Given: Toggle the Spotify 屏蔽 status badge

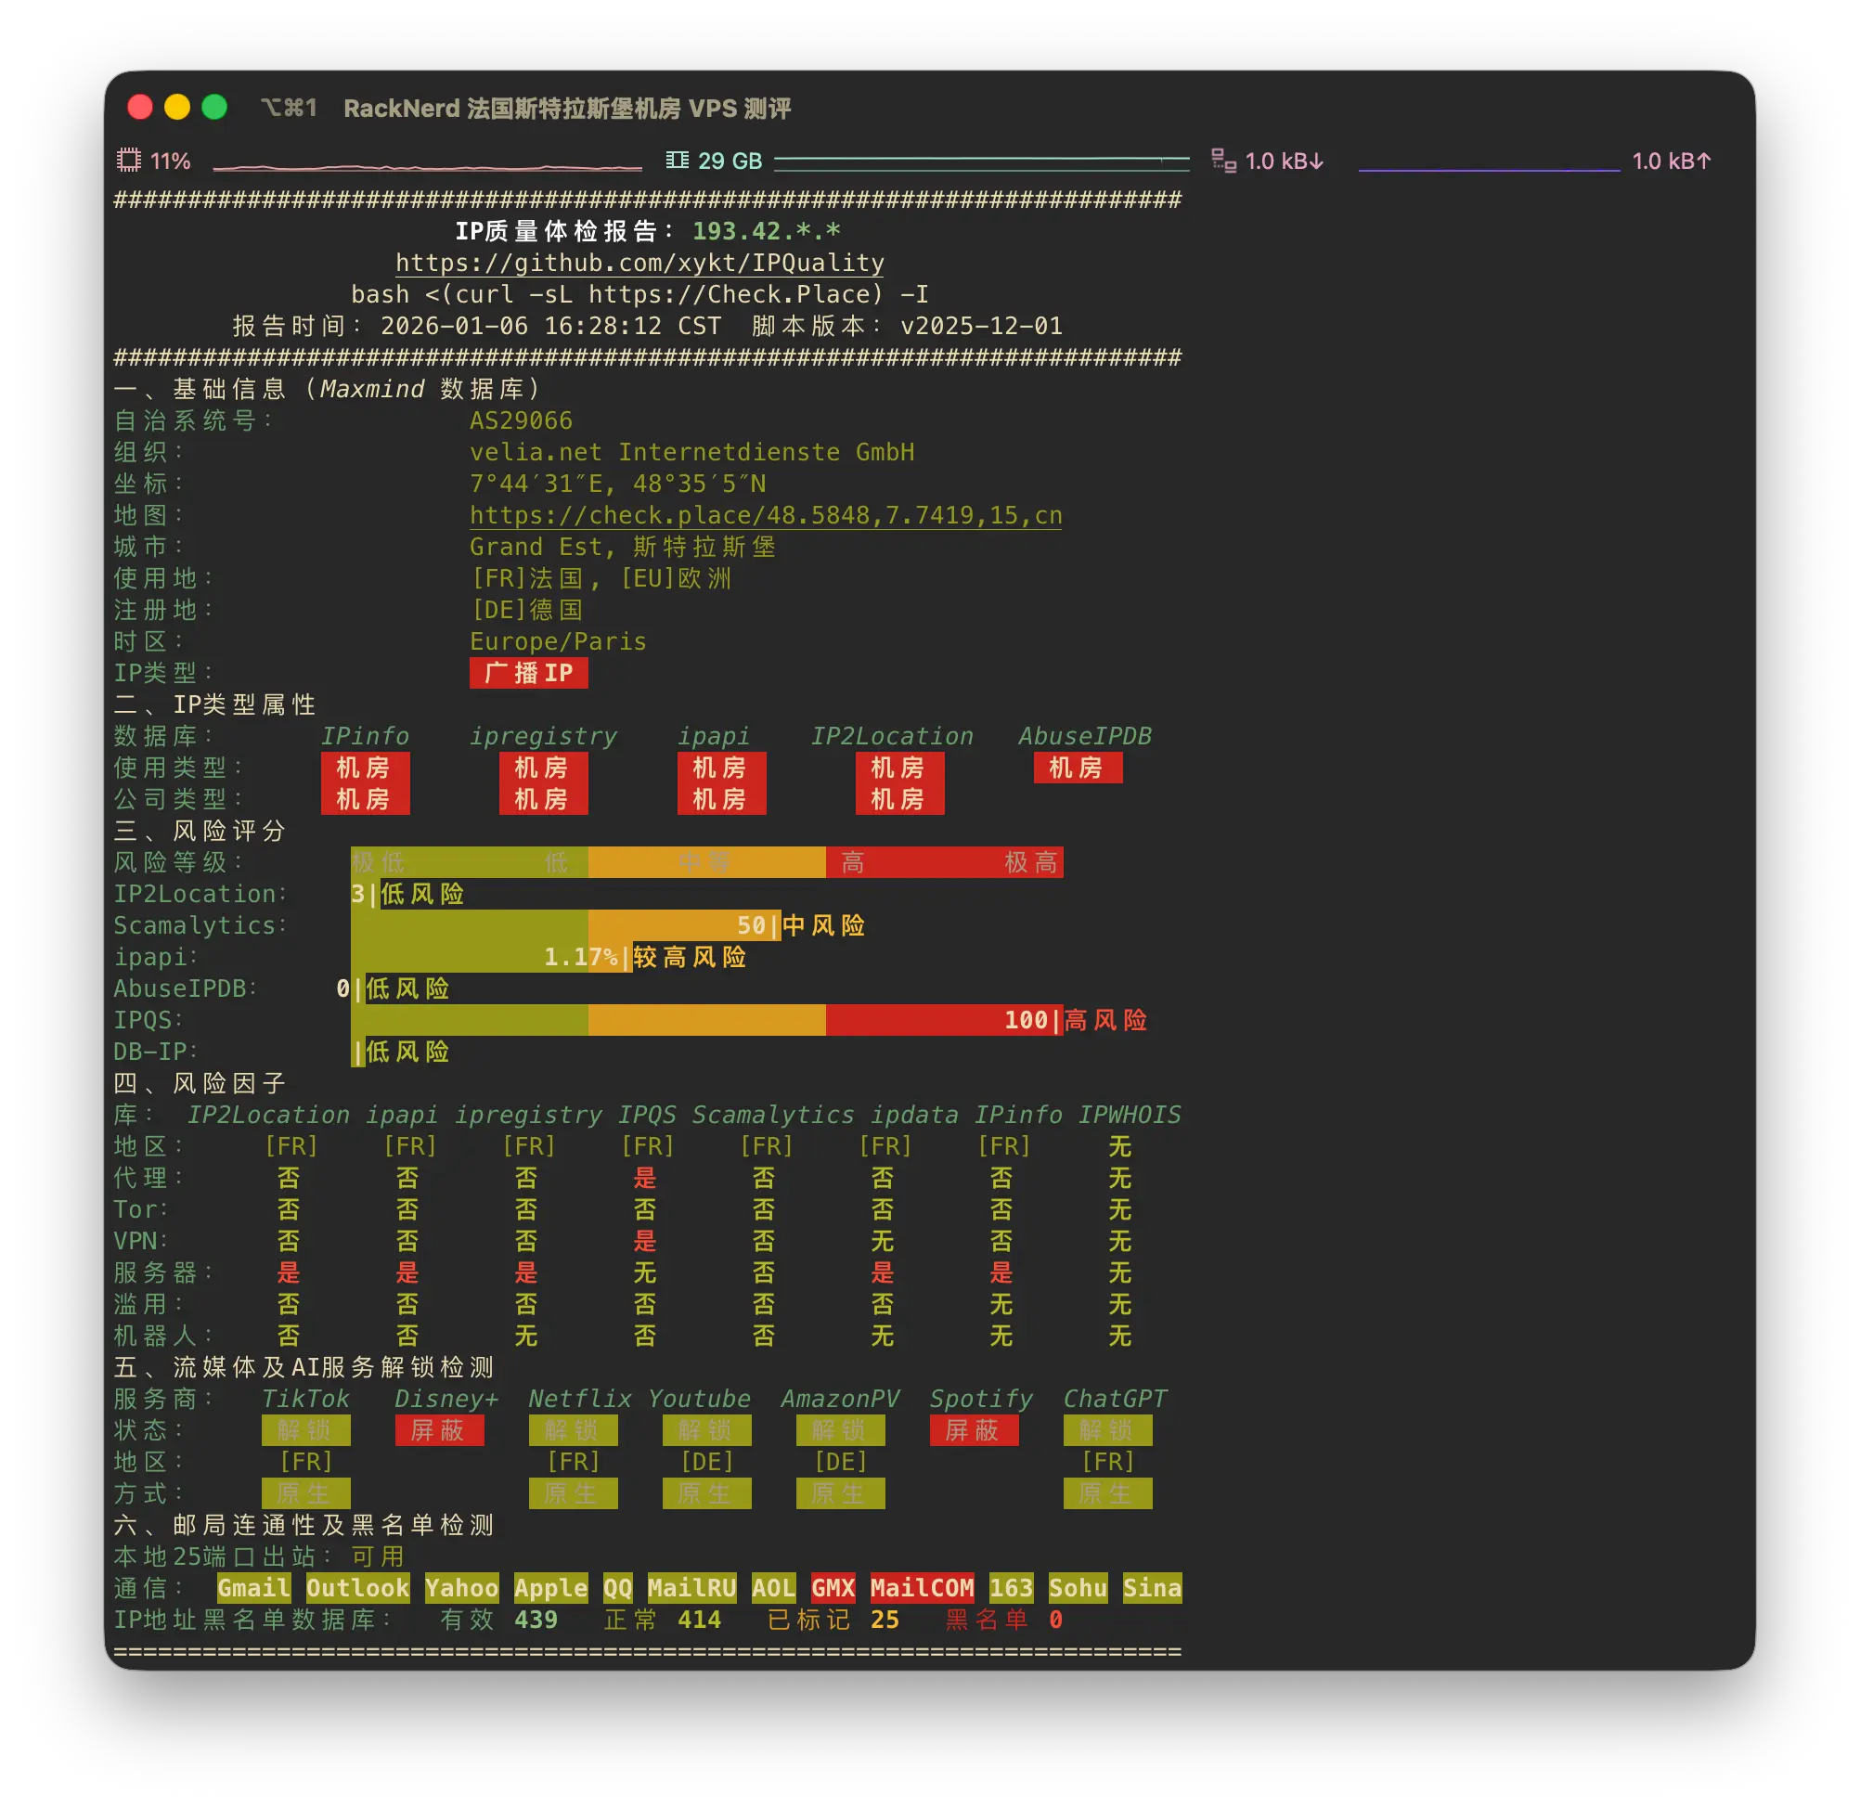Looking at the screenshot, I should click(x=975, y=1430).
